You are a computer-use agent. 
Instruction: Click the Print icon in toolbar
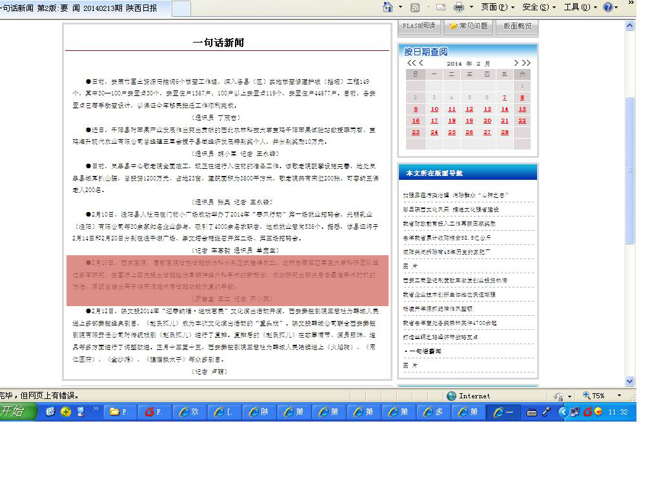click(459, 7)
